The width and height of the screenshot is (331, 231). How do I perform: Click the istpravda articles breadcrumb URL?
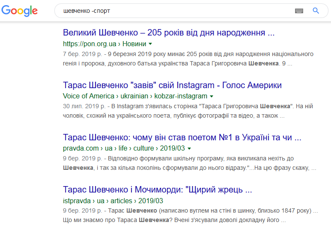[113, 201]
